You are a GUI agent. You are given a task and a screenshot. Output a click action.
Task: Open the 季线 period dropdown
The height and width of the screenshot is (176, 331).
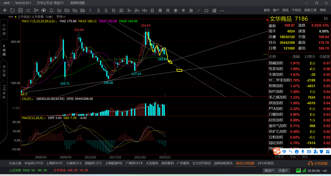[x=61, y=17]
